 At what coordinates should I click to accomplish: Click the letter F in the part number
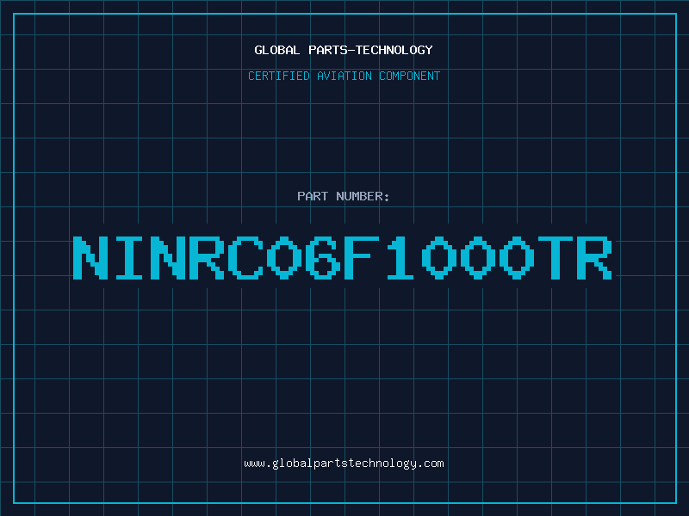coord(362,258)
